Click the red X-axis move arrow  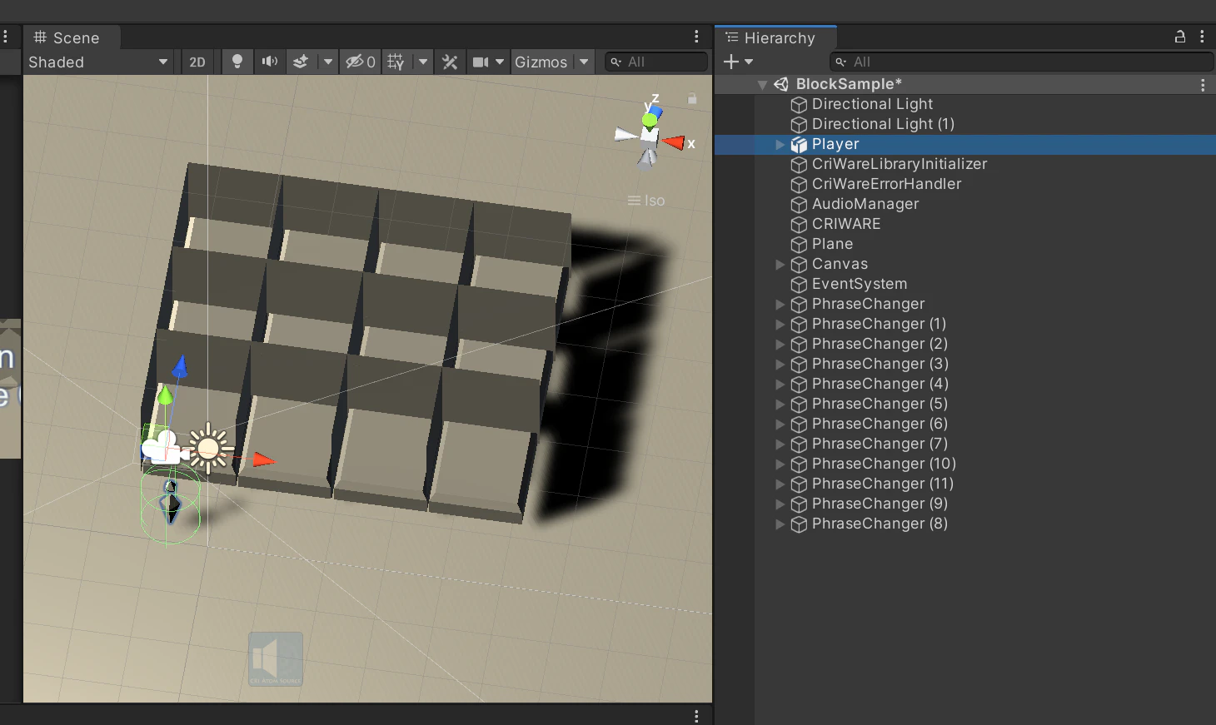click(263, 459)
